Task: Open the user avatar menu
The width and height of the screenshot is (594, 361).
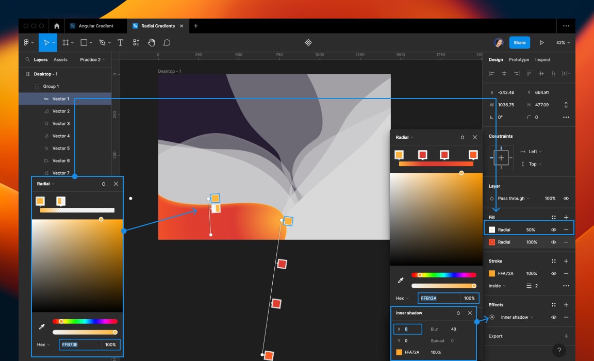Action: point(499,42)
